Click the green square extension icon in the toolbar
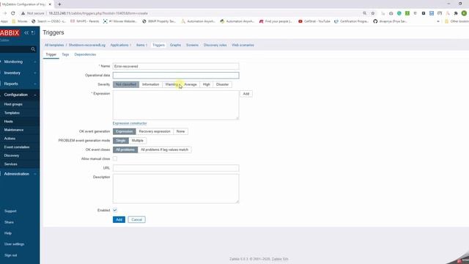The width and height of the screenshot is (469, 264). [x=407, y=13]
